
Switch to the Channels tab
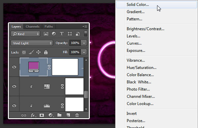click(33, 27)
